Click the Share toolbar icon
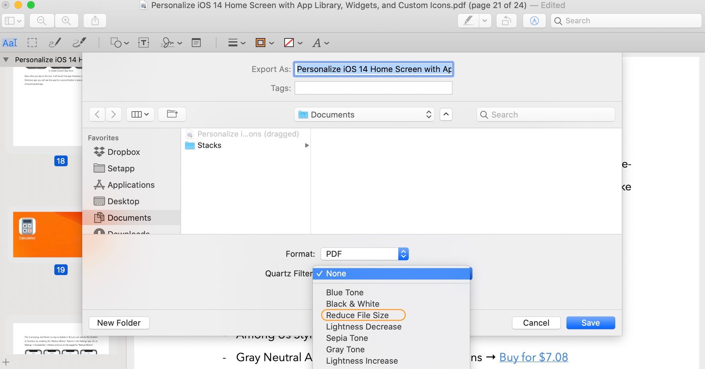705x369 pixels. coord(95,21)
